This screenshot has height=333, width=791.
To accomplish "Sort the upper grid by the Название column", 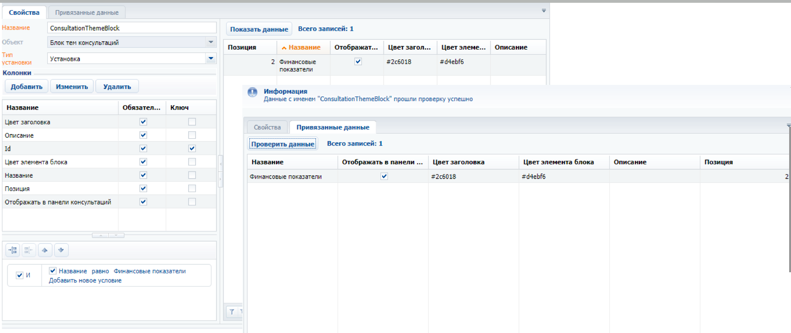I will point(304,47).
